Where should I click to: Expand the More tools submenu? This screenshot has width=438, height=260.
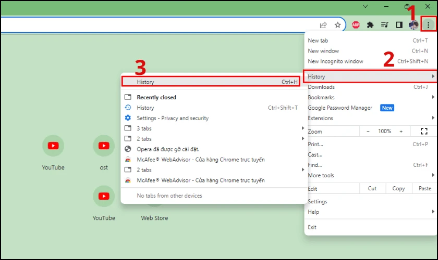pos(370,175)
